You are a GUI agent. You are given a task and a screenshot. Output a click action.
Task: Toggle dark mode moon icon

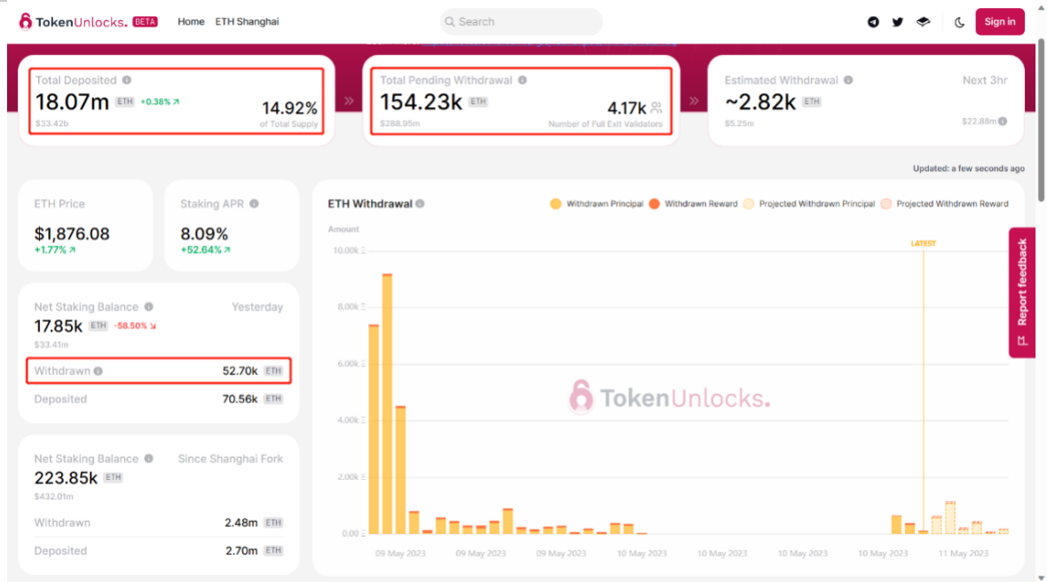click(959, 22)
